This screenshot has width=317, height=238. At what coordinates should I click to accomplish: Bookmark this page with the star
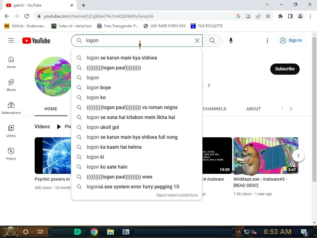coord(268,16)
